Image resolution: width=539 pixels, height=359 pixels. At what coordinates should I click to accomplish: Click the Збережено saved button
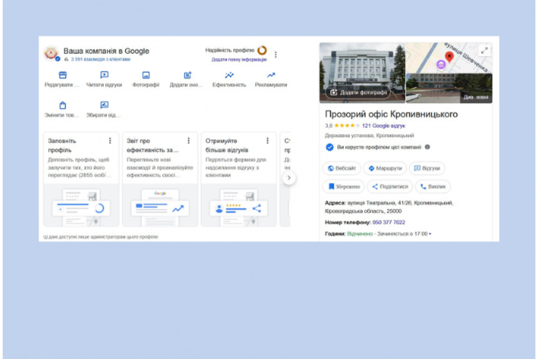tap(344, 186)
